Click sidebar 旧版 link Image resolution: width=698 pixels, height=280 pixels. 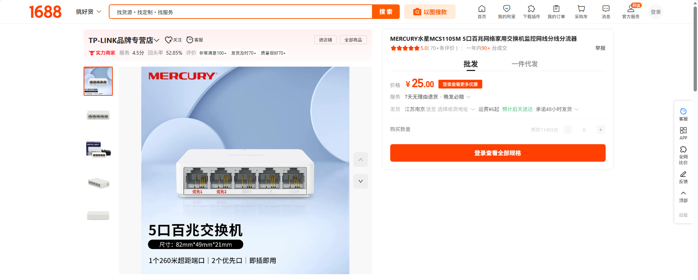pos(683,215)
